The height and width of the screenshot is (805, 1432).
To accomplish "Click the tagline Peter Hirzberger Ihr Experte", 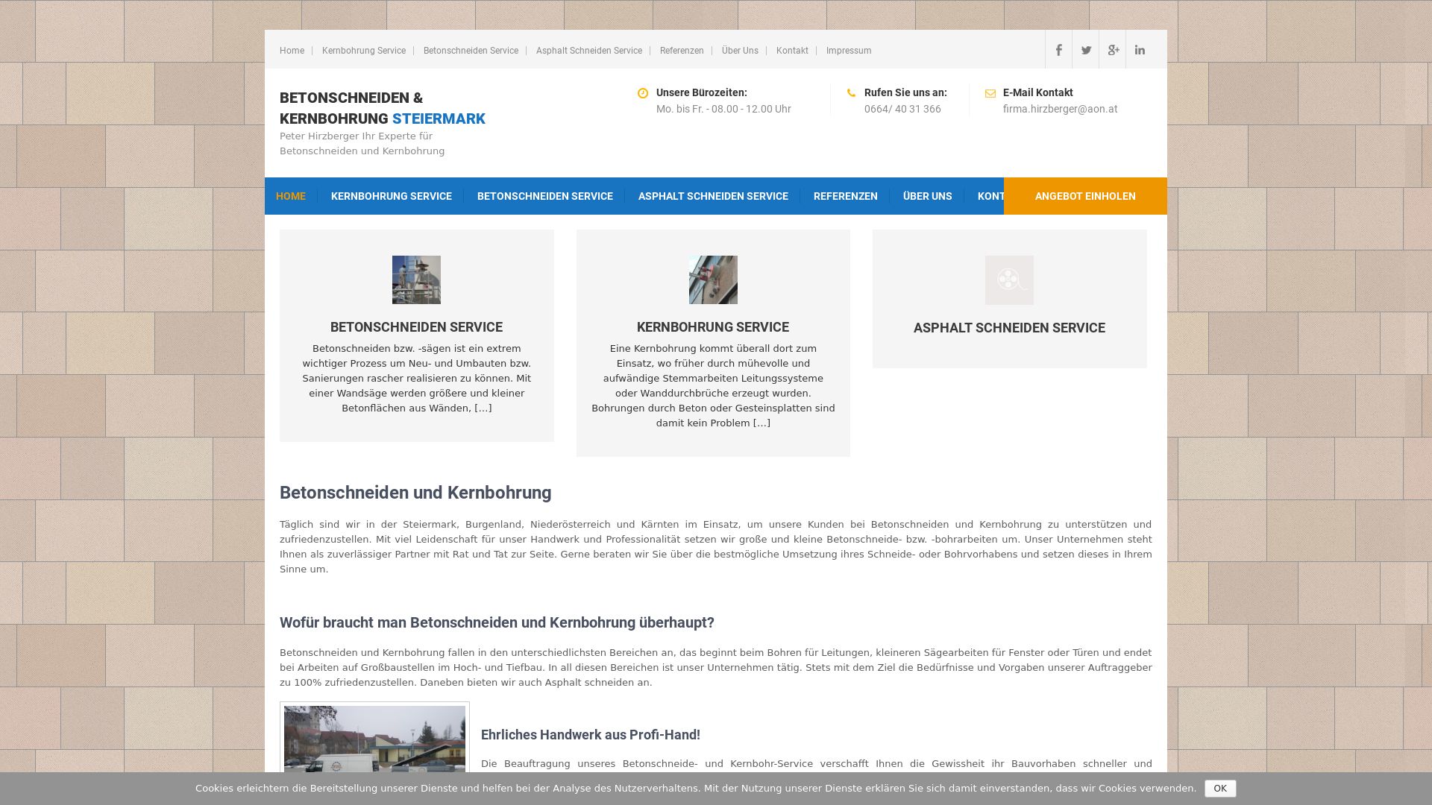I will point(362,143).
